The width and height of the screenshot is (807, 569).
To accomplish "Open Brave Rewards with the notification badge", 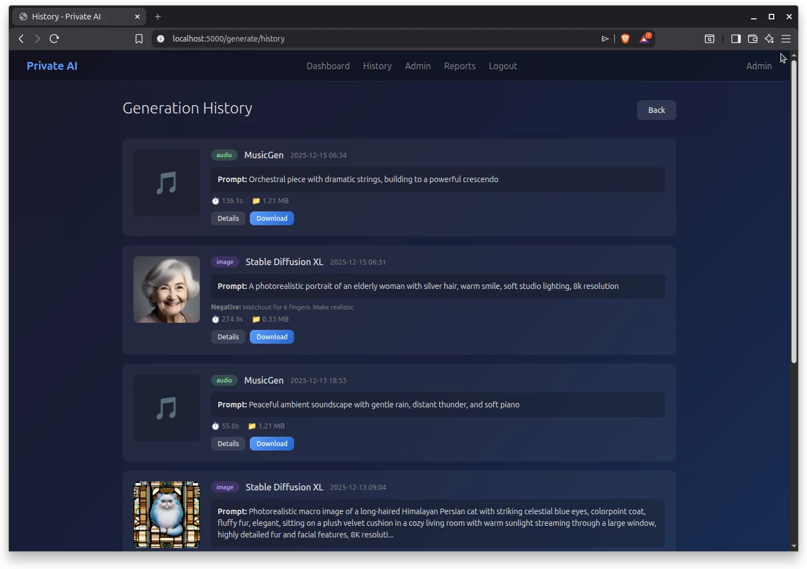I will pos(644,39).
